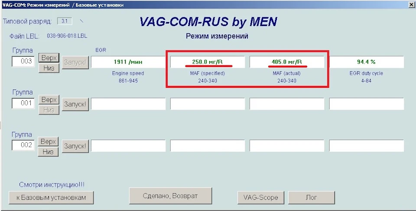Open VAG-Scope
Screen dimensions: 416x211
[260, 198]
